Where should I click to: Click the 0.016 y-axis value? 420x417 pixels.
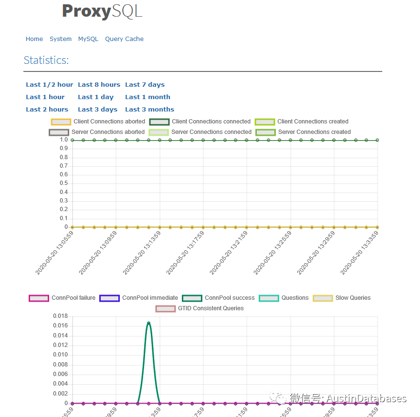[60, 325]
